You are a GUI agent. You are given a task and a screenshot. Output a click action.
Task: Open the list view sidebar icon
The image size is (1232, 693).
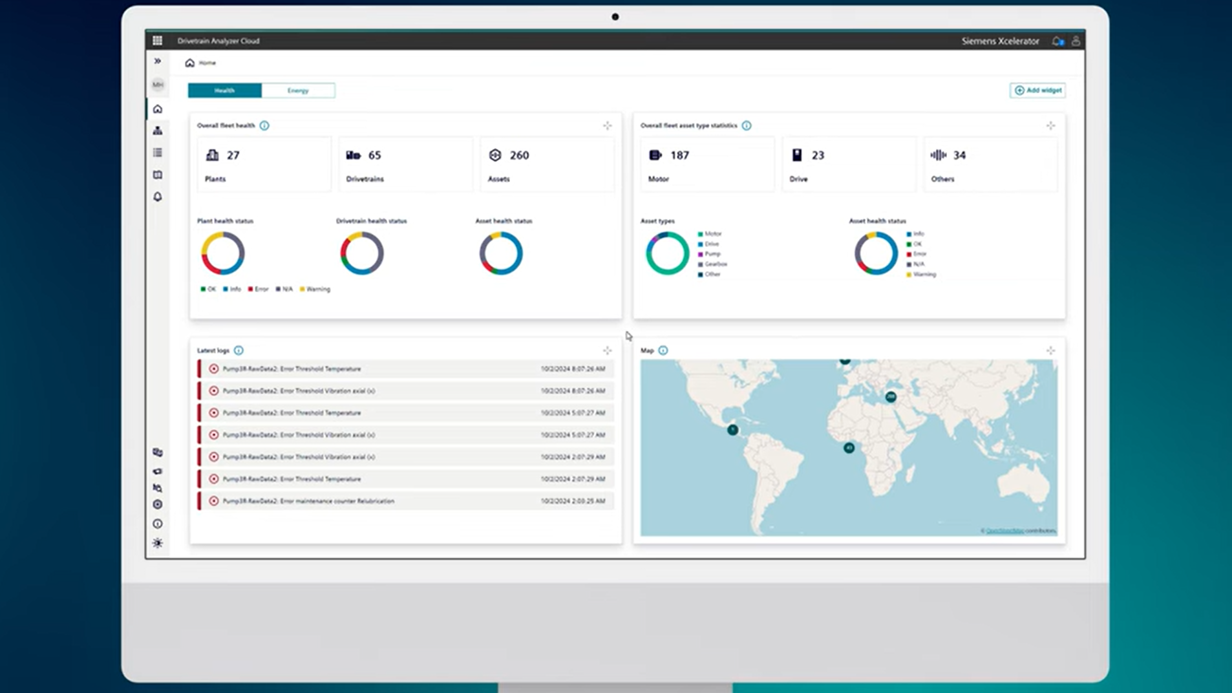(x=158, y=153)
